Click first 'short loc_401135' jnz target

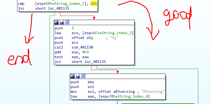pos(52,9)
